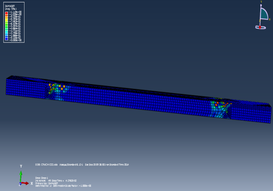
Task: Click the 3D view compass
Action: pyautogui.click(x=263, y=16)
